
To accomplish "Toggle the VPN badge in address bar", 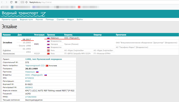I will 22,2.
